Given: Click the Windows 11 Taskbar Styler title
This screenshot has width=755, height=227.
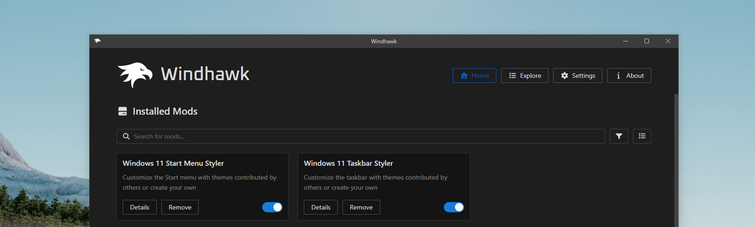Looking at the screenshot, I should coord(348,163).
